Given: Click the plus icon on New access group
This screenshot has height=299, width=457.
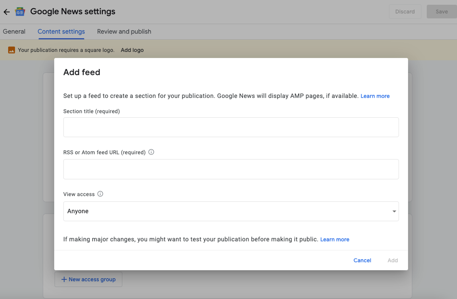Looking at the screenshot, I should (x=64, y=279).
